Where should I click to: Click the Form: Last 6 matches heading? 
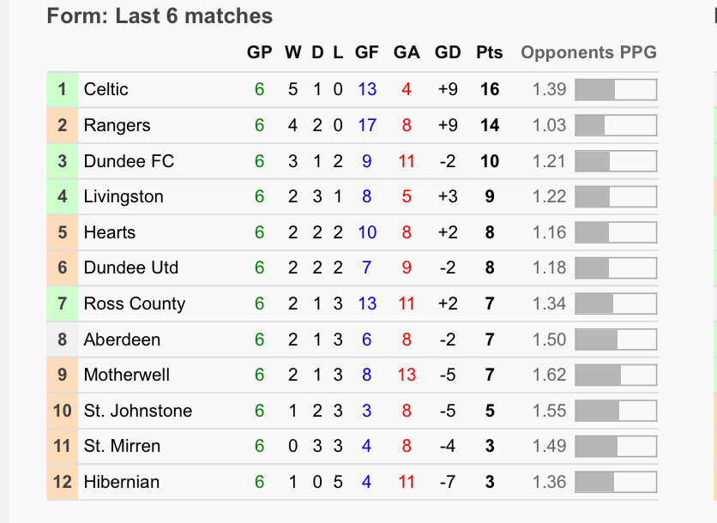(x=160, y=16)
